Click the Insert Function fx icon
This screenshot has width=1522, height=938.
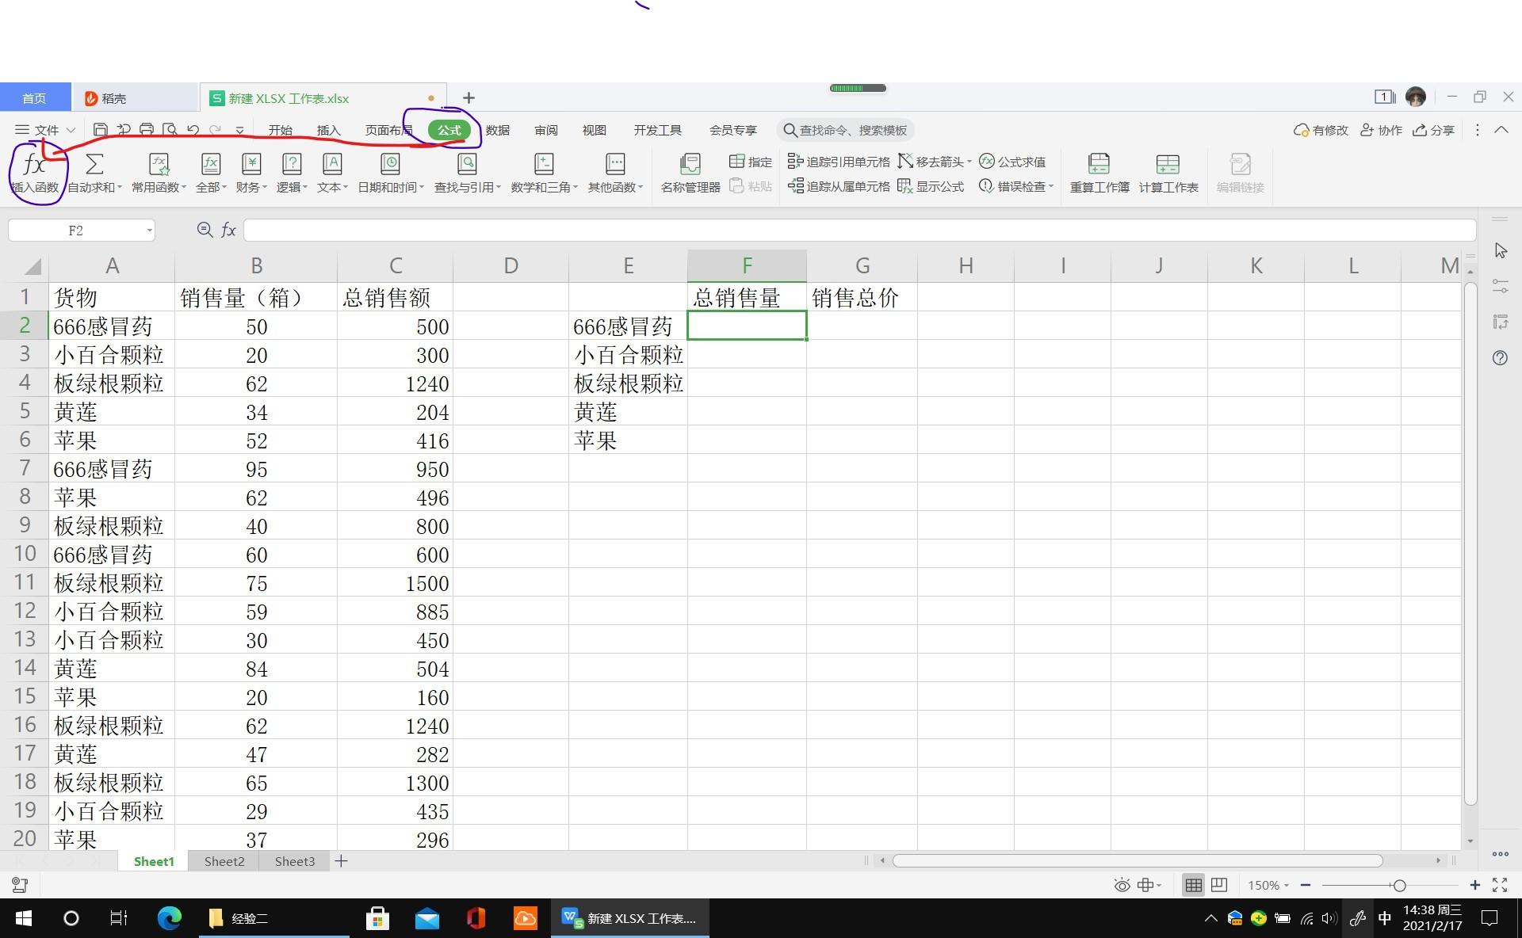(34, 165)
